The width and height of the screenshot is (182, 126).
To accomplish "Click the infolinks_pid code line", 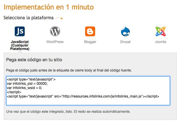I will tap(27, 83).
